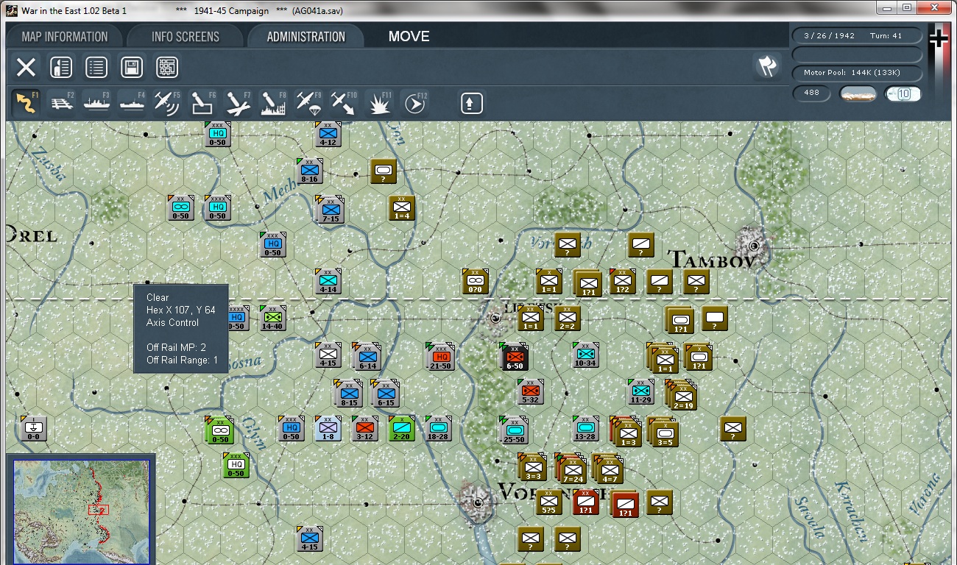Select the Soviet 4=7 unit stack
The width and height of the screenshot is (957, 565).
coord(608,469)
